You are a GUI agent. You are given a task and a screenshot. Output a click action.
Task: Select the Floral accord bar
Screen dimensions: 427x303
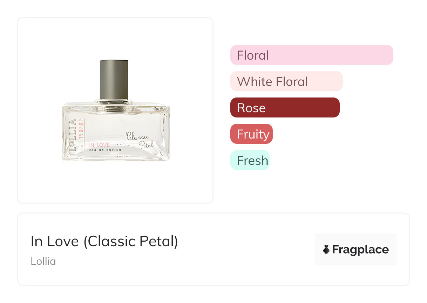pyautogui.click(x=311, y=55)
